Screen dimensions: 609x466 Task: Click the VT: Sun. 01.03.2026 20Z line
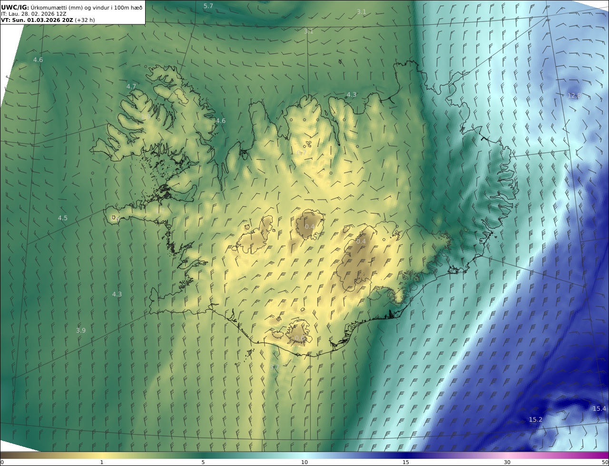click(48, 20)
